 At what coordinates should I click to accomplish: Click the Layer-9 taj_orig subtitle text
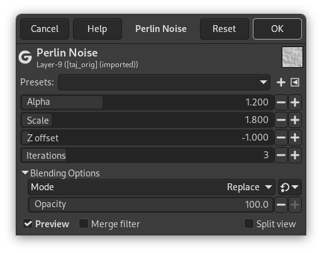pyautogui.click(x=87, y=65)
